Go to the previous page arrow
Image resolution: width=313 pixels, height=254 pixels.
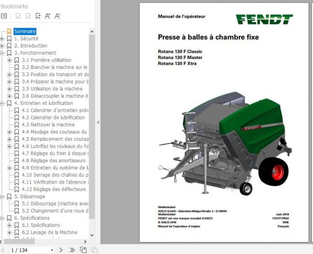point(3,250)
